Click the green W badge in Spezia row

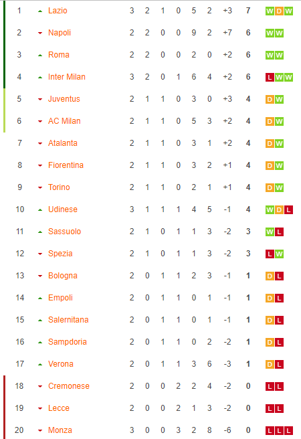click(279, 254)
